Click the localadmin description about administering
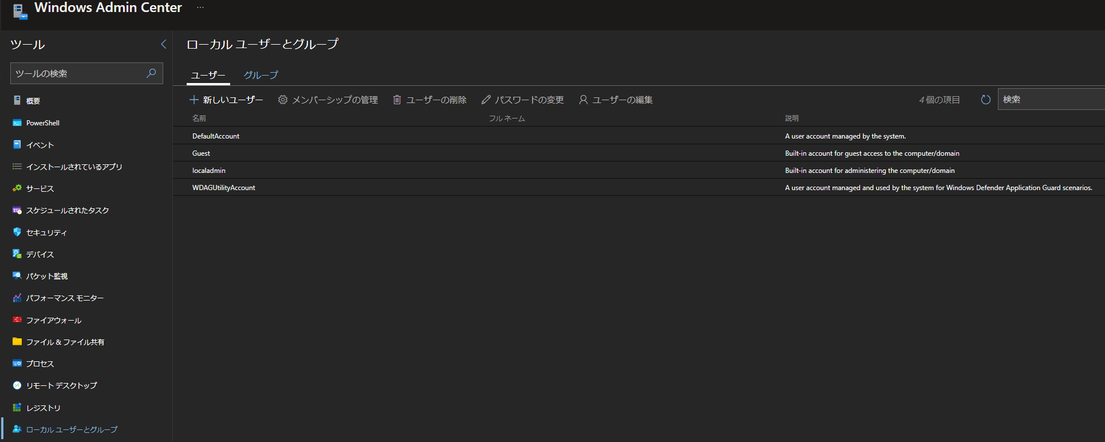Screen dimensions: 1105x442 tap(870, 171)
